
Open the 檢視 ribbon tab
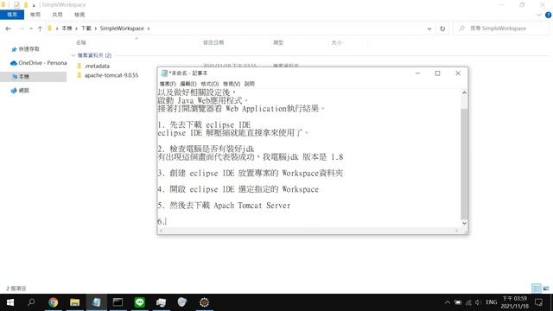[79, 15]
